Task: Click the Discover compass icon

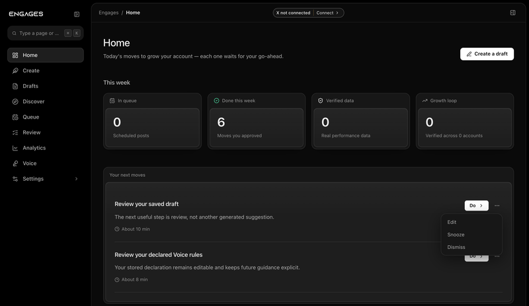Action: point(15,101)
